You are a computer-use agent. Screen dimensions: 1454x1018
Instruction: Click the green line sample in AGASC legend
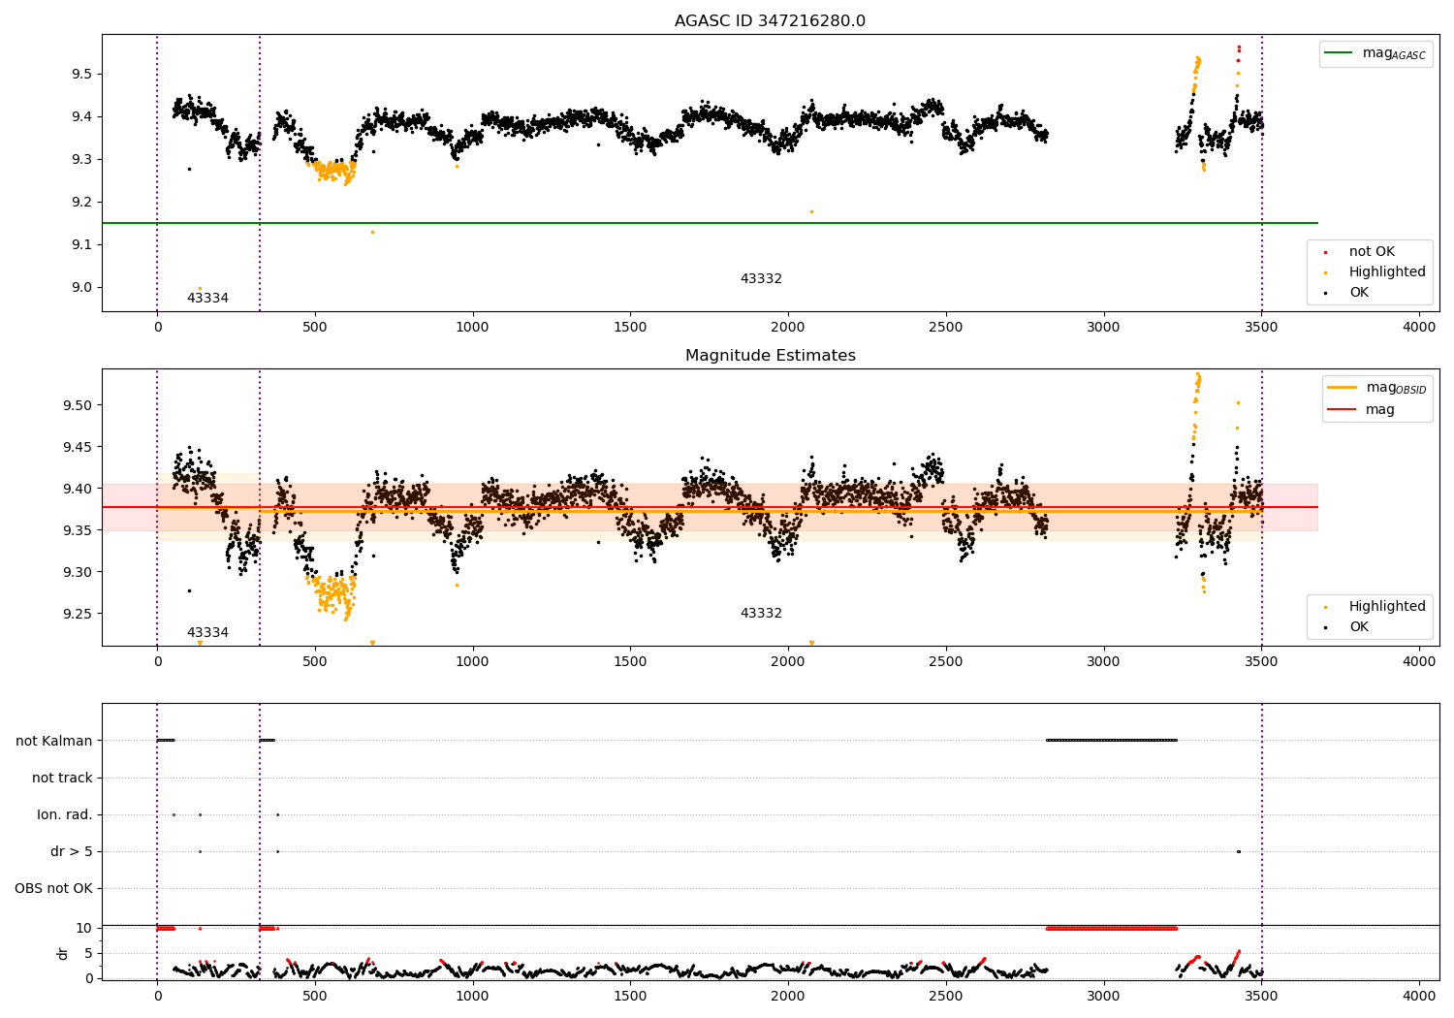pyautogui.click(x=1340, y=53)
